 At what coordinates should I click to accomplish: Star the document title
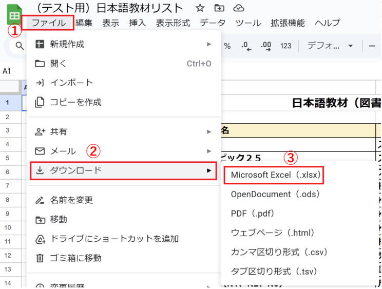(x=200, y=8)
